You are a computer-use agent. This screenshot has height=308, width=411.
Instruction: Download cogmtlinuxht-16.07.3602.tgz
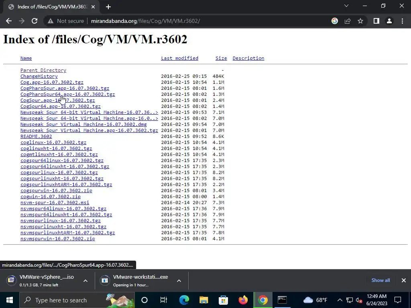(59, 154)
